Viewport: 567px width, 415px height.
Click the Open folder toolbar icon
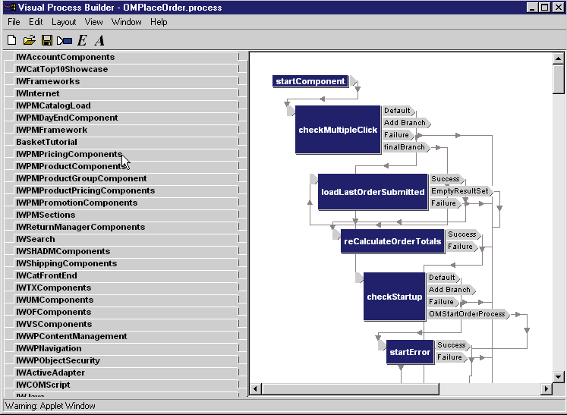coord(30,39)
